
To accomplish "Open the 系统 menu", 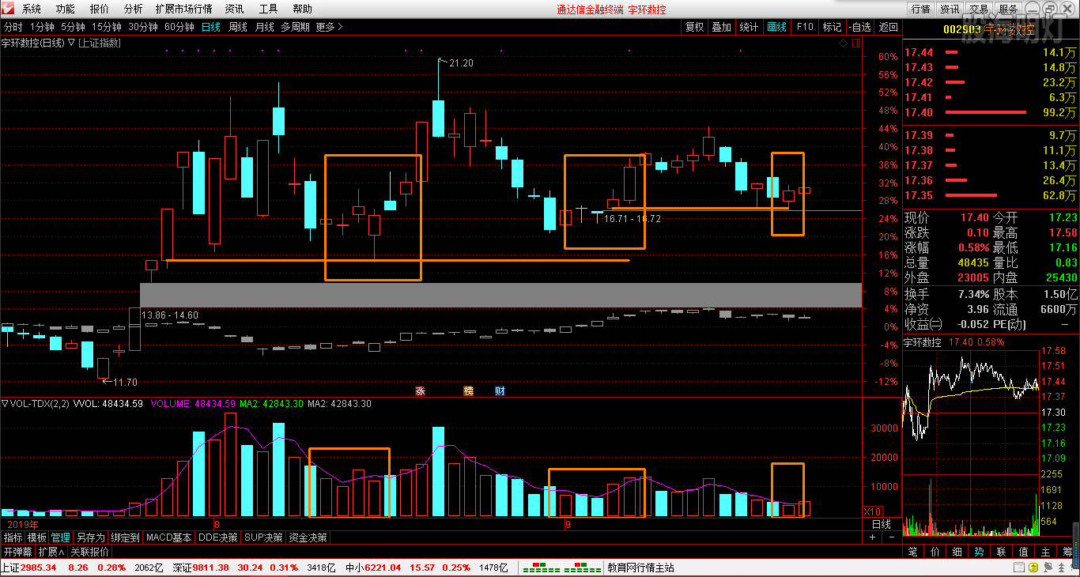I will click(x=32, y=9).
